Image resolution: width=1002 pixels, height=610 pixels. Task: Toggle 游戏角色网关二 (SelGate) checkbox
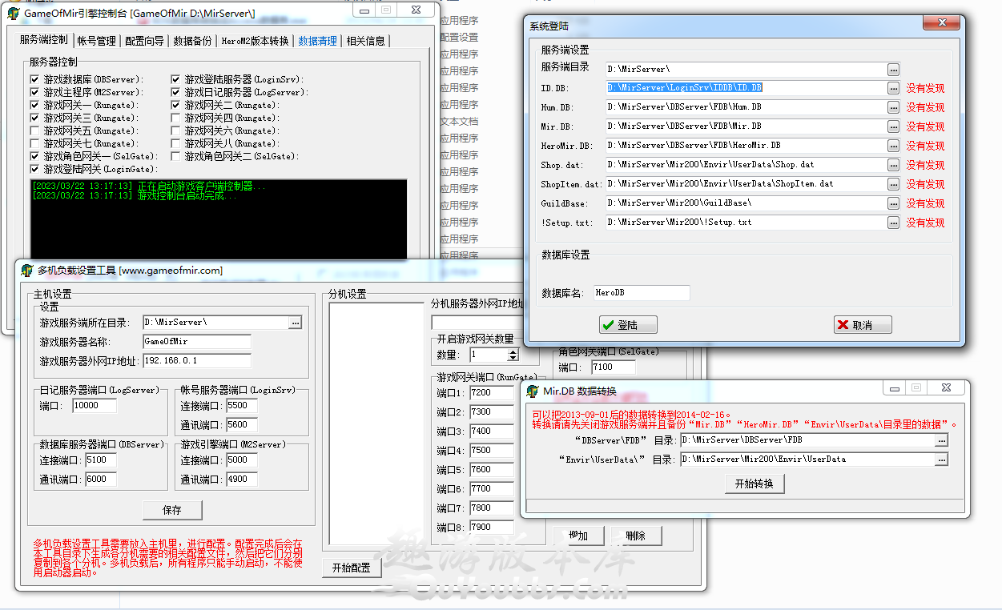tap(175, 156)
